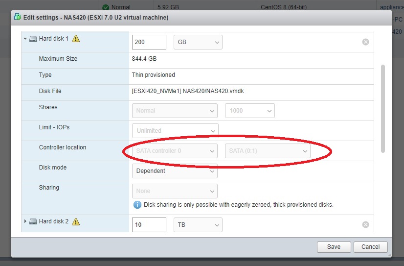Click the CentOS 8 (64-bit) cell behind the dialog
The width and height of the screenshot is (404, 266).
[284, 7]
